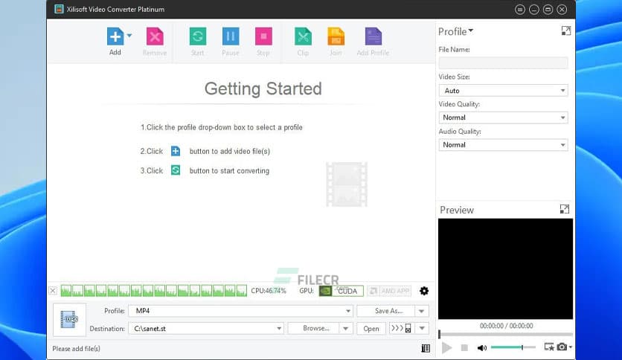This screenshot has width=622, height=360.
Task: Toggle the NVIDIA CUDA GPU button
Action: 342,291
